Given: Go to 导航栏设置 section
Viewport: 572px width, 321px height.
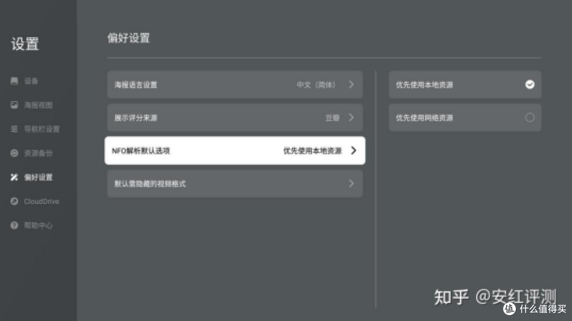Looking at the screenshot, I should [42, 129].
